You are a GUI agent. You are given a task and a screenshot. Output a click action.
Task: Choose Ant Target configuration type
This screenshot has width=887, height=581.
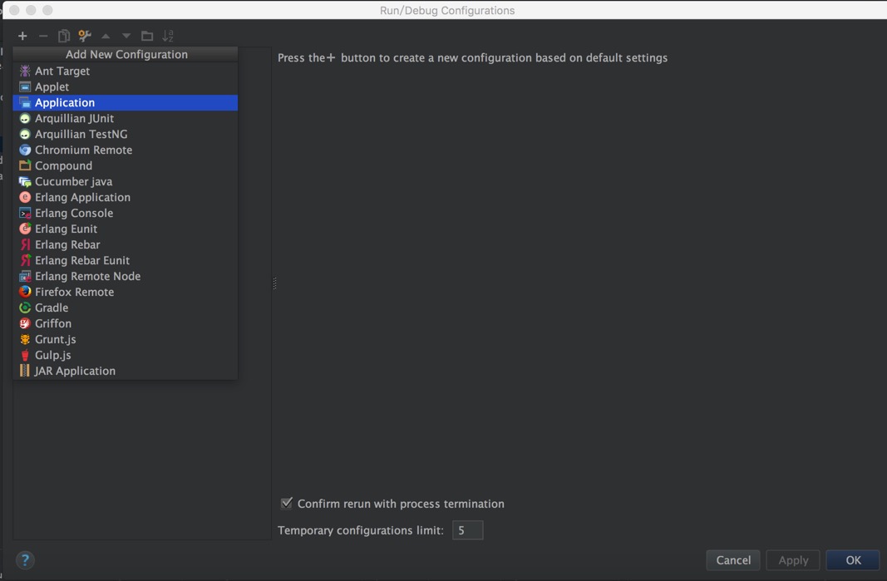point(125,71)
